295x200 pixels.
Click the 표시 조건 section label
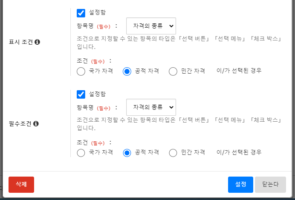point(21,42)
